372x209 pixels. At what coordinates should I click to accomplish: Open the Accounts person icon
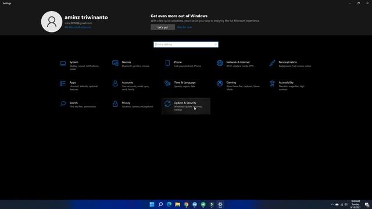pyautogui.click(x=115, y=84)
